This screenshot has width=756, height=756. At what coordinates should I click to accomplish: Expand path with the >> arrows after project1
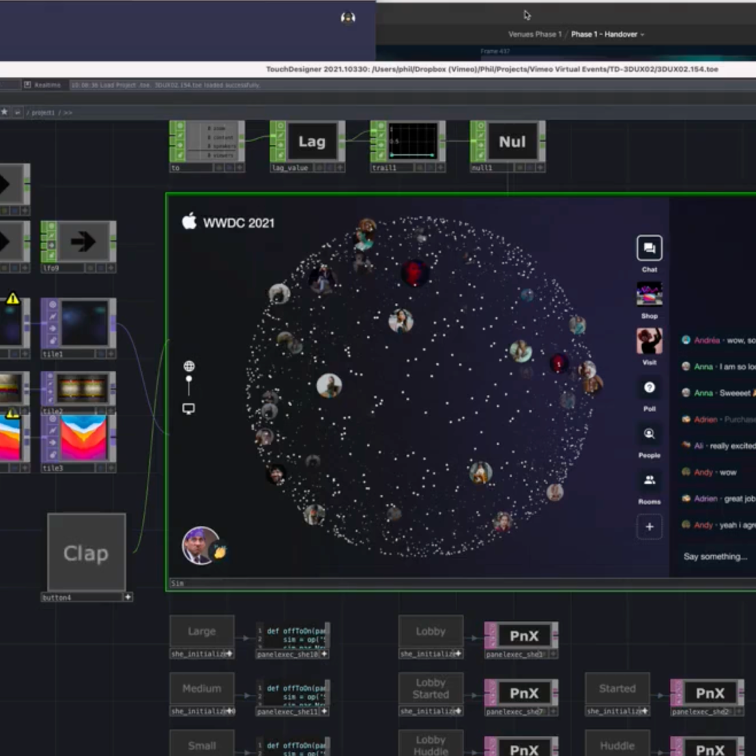pos(68,113)
